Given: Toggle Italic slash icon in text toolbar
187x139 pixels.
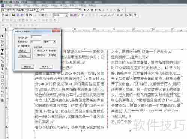Looking at the screenshot, I should pos(88,10).
